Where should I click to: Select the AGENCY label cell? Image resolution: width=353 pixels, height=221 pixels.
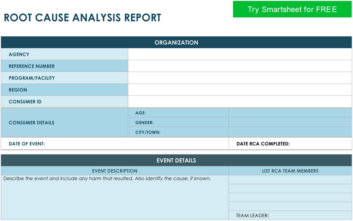pos(65,54)
